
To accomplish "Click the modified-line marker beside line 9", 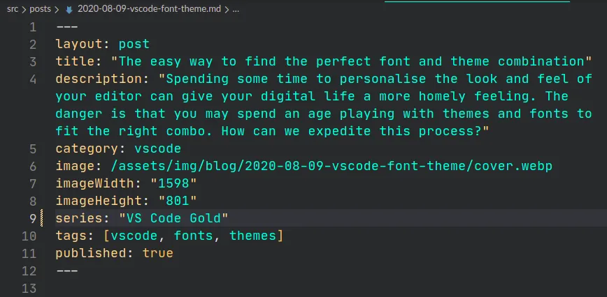I will [x=41, y=218].
